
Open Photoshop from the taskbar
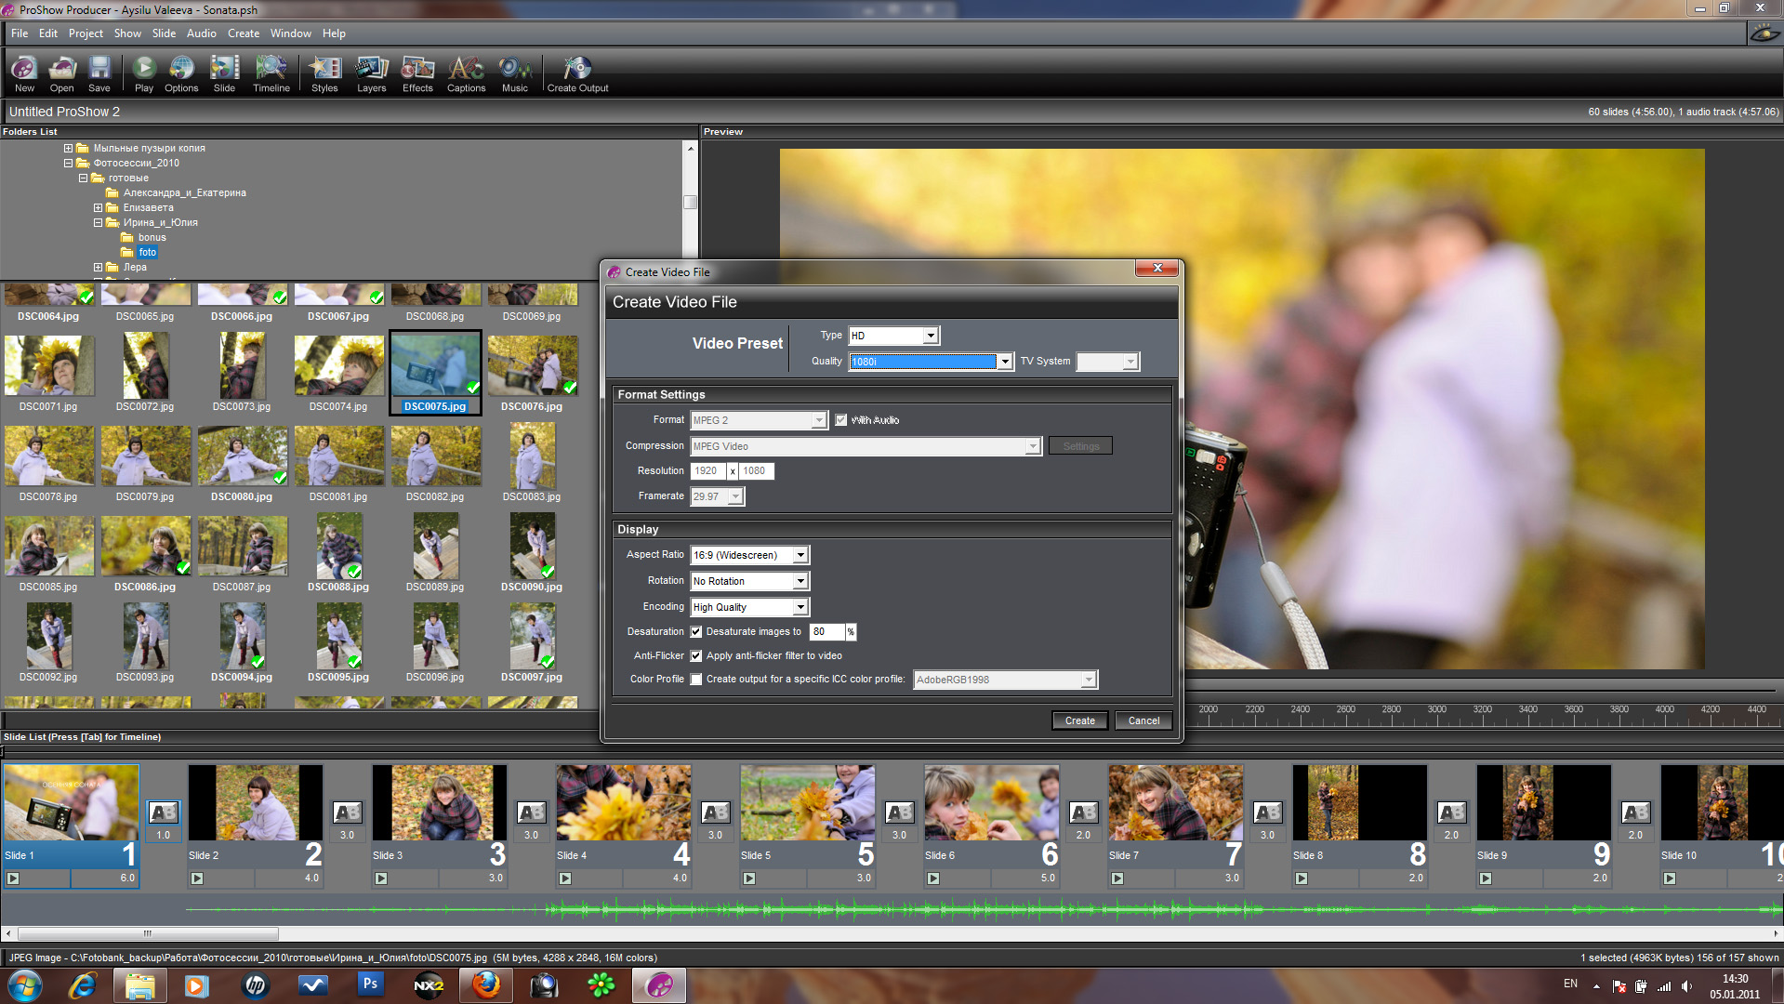pyautogui.click(x=370, y=984)
